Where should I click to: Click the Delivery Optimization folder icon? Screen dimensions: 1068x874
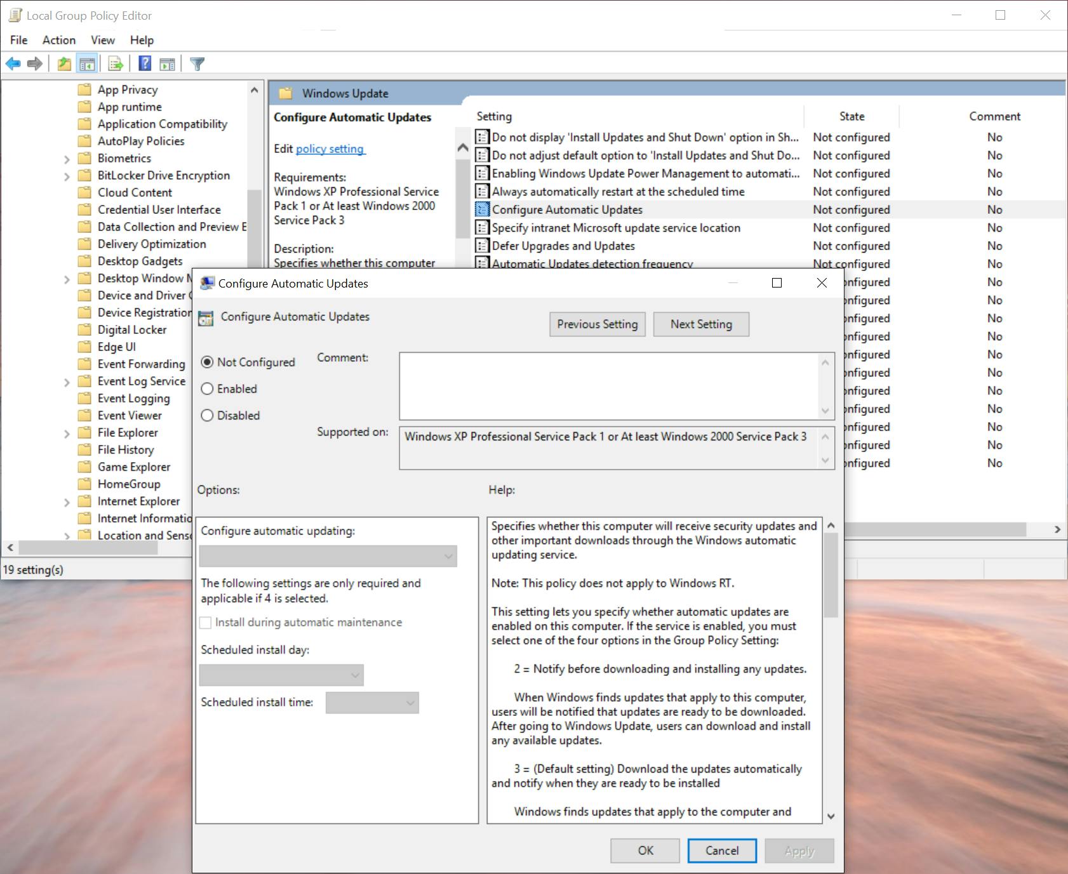click(84, 244)
